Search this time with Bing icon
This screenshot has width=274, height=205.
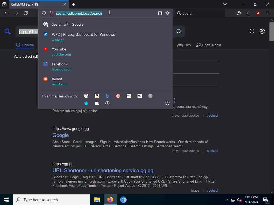pyautogui.click(x=108, y=96)
